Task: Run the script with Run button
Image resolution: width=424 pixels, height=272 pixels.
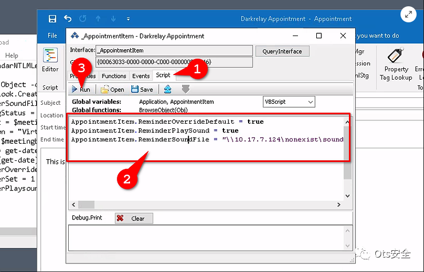Action: click(x=81, y=89)
